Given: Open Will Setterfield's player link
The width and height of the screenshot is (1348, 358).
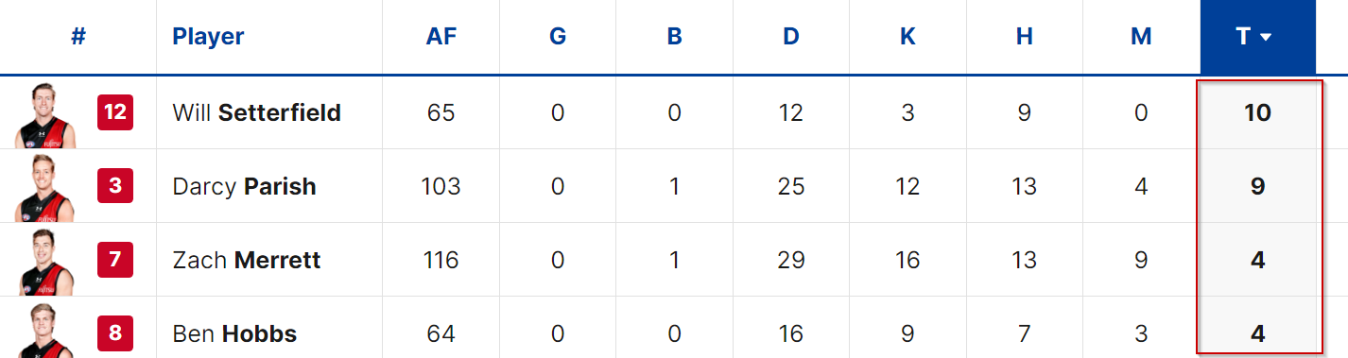Looking at the screenshot, I should [256, 113].
